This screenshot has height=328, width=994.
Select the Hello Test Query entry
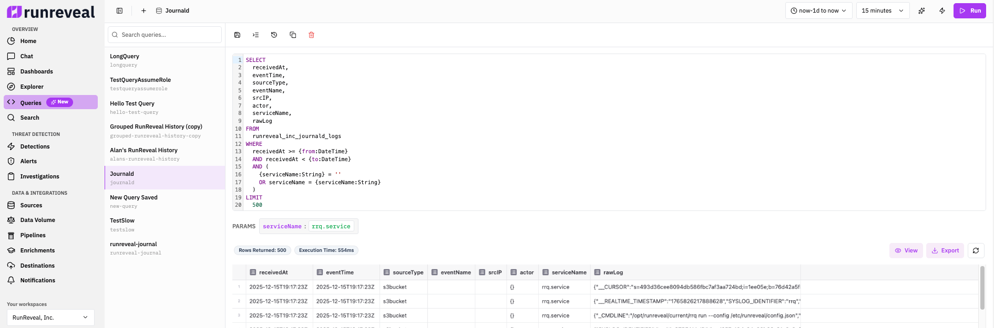point(165,108)
